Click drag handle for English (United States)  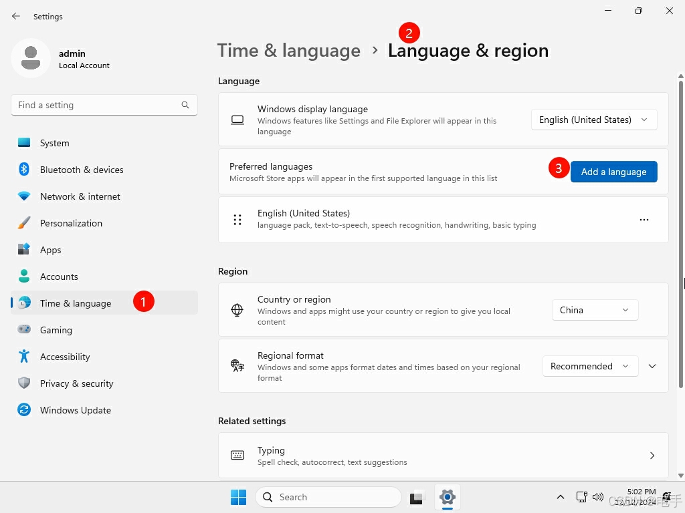click(237, 219)
